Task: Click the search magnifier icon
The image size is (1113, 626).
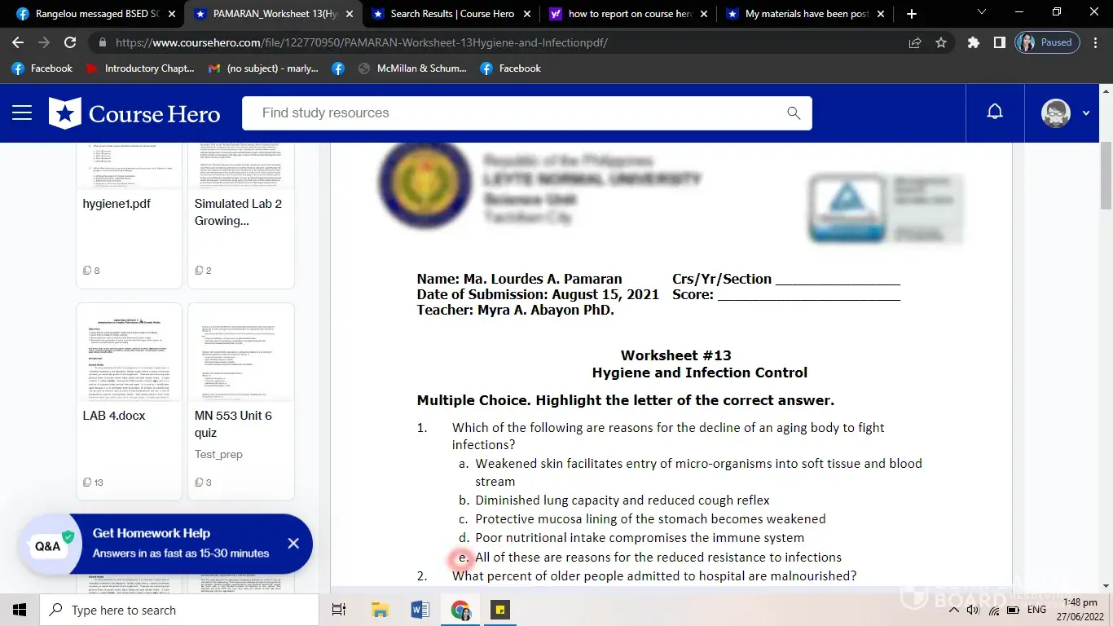Action: (793, 113)
